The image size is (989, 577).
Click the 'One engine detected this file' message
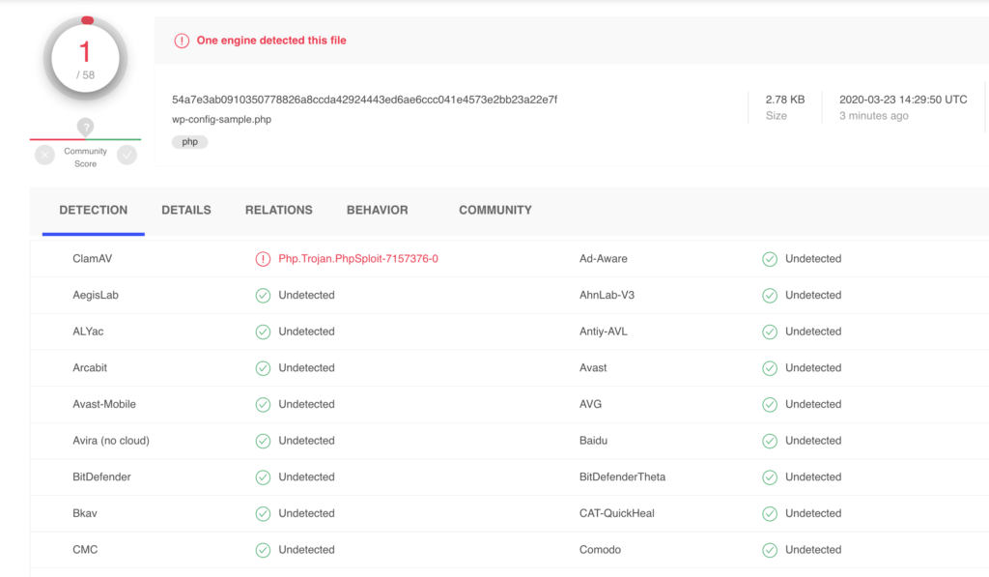[x=271, y=41]
